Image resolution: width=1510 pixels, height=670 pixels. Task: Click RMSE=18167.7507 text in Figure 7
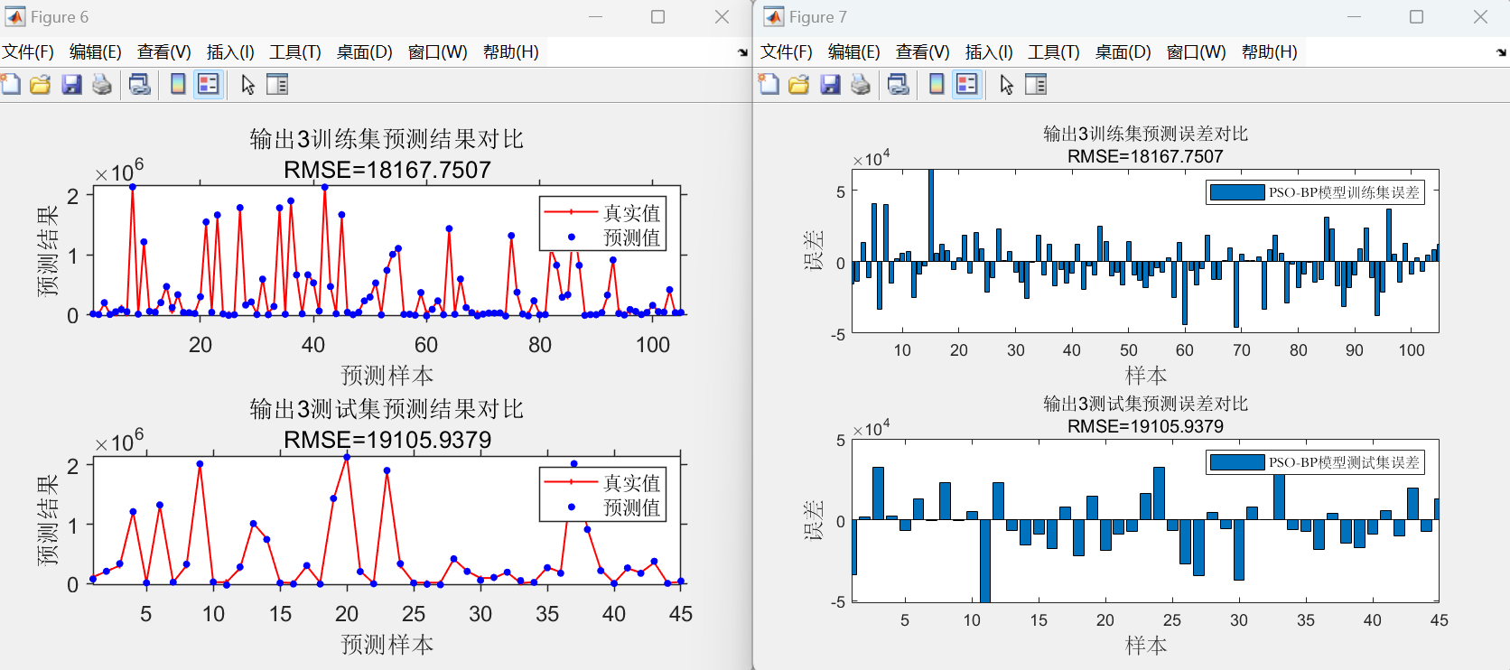click(x=1146, y=156)
